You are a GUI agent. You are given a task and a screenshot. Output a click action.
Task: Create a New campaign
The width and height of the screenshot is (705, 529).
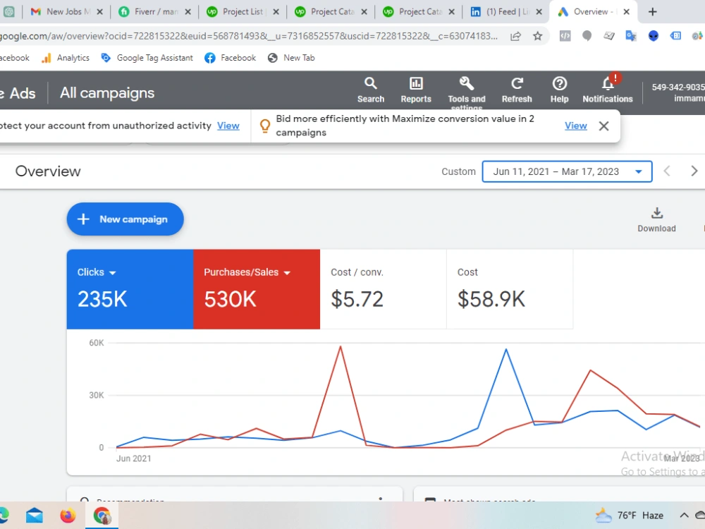pyautogui.click(x=125, y=219)
